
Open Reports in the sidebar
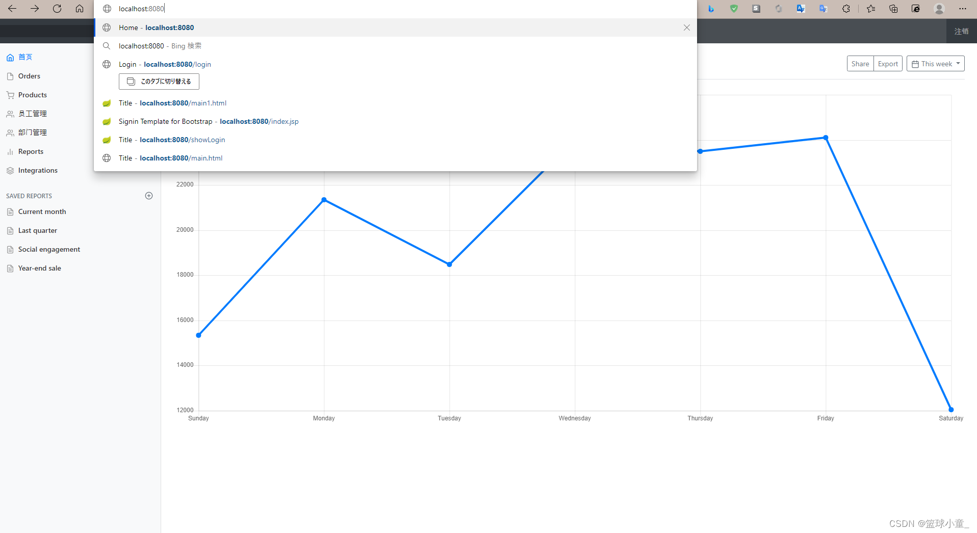click(31, 151)
